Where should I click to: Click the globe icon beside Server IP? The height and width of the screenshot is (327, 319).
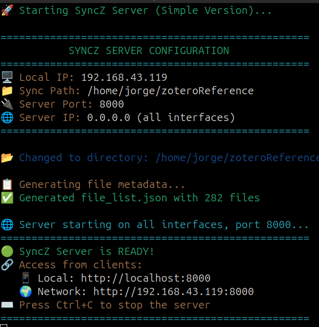pyautogui.click(x=7, y=117)
